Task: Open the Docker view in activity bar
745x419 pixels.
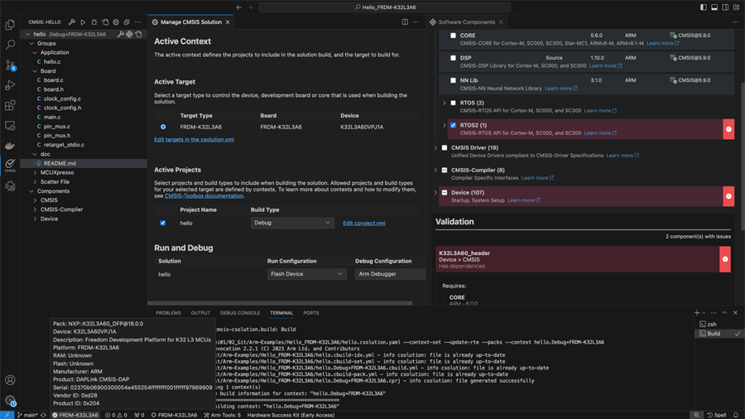Action: pos(10,146)
